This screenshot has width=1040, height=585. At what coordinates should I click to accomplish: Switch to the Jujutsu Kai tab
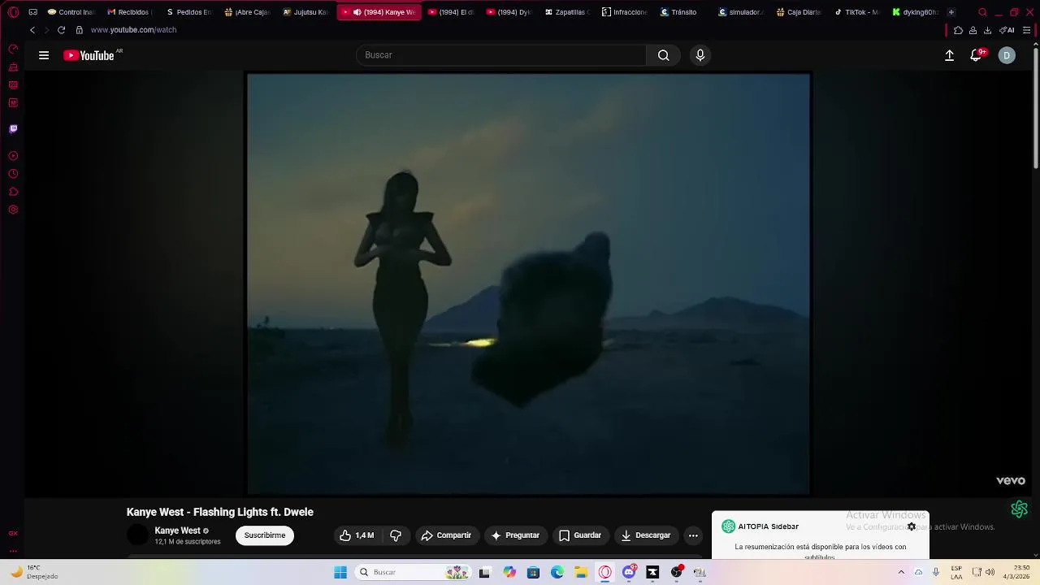[x=305, y=12]
